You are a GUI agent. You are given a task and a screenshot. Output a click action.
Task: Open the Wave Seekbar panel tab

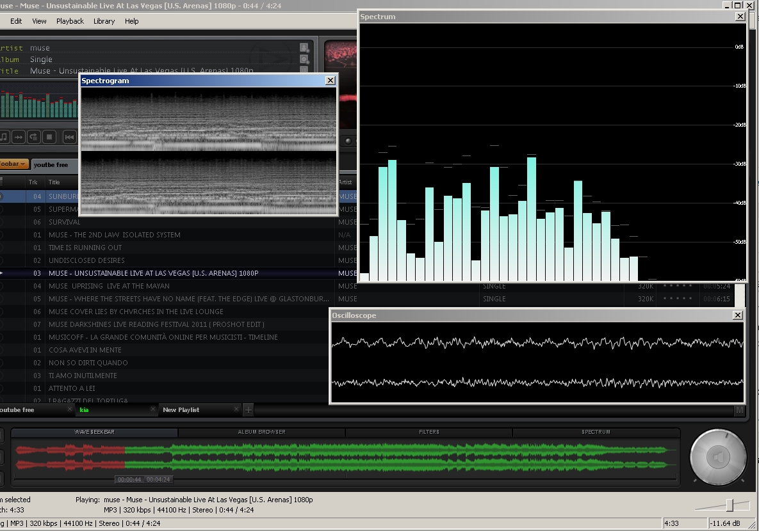(x=94, y=432)
